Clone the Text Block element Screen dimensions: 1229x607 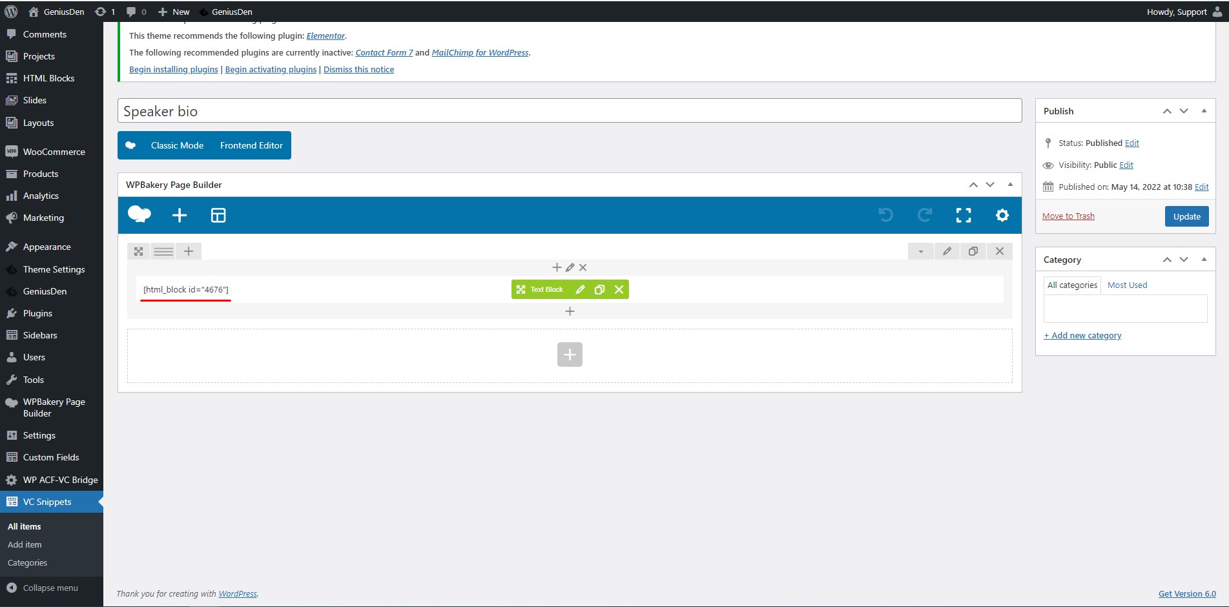(x=599, y=289)
